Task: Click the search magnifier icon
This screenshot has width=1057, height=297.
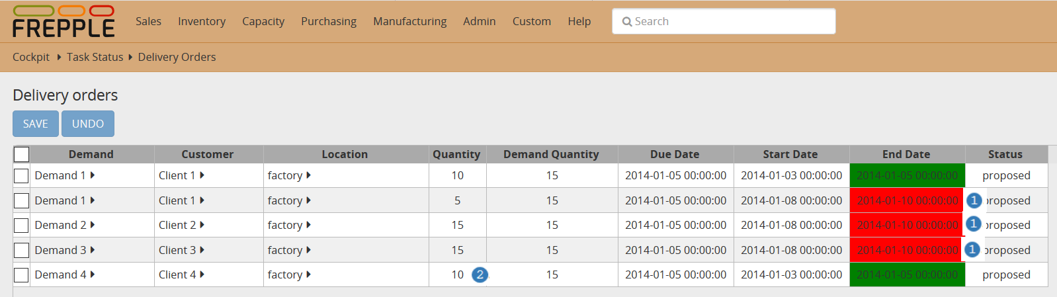Action: click(626, 22)
